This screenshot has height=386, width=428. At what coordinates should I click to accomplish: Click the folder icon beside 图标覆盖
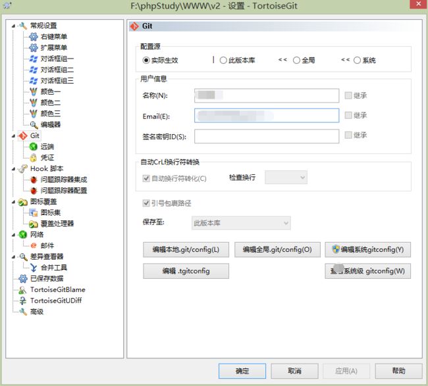tap(23, 202)
